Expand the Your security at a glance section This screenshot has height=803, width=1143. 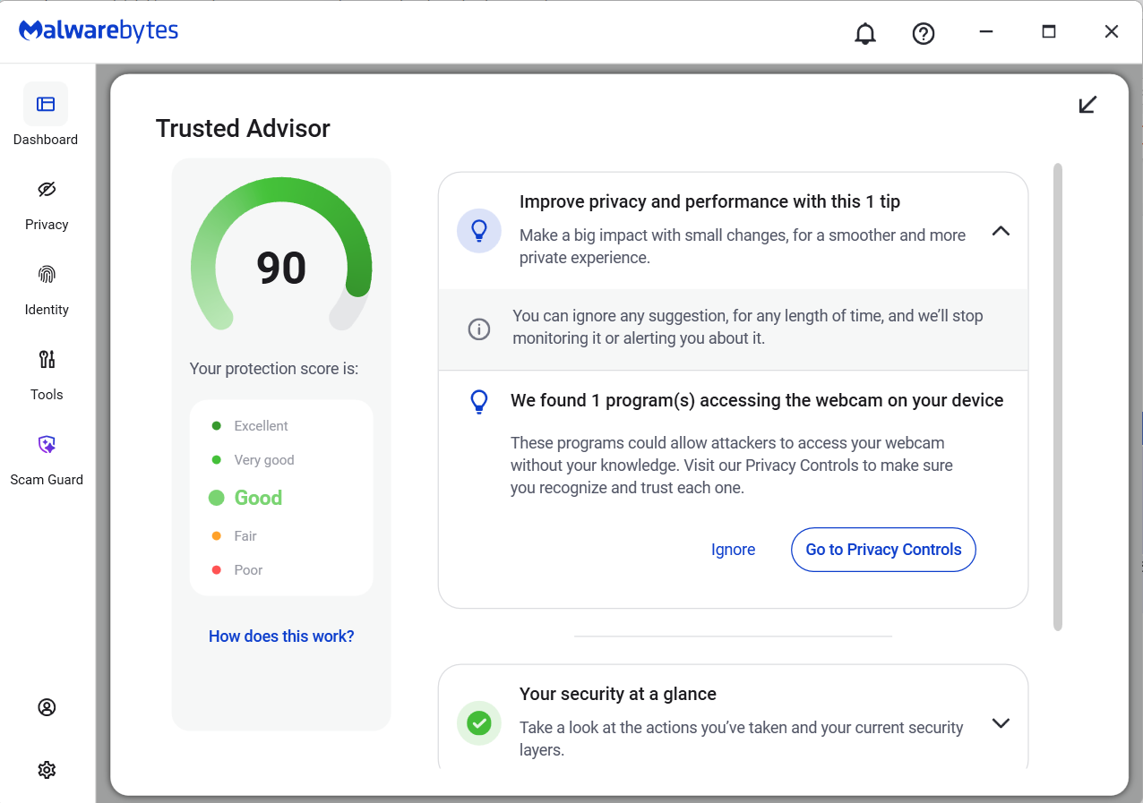click(x=1001, y=723)
